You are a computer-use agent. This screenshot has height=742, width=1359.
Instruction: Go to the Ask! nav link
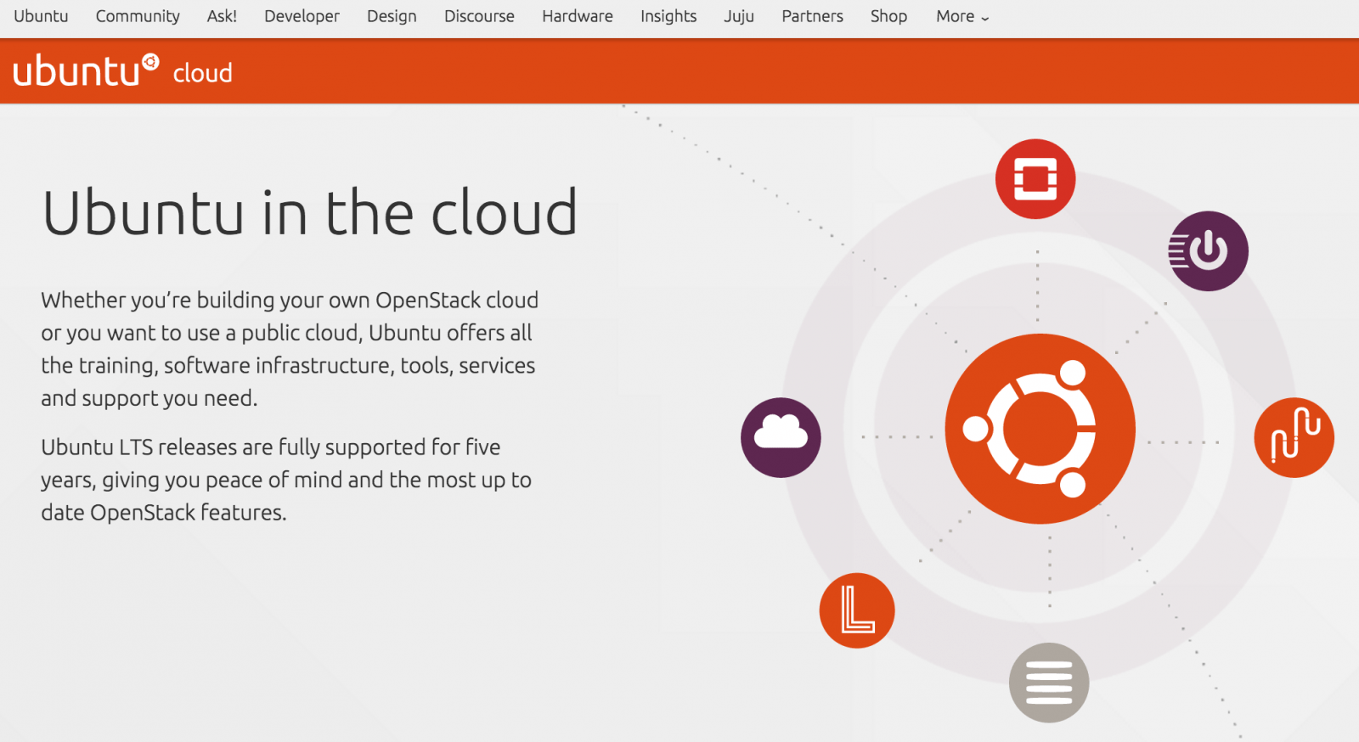click(222, 17)
